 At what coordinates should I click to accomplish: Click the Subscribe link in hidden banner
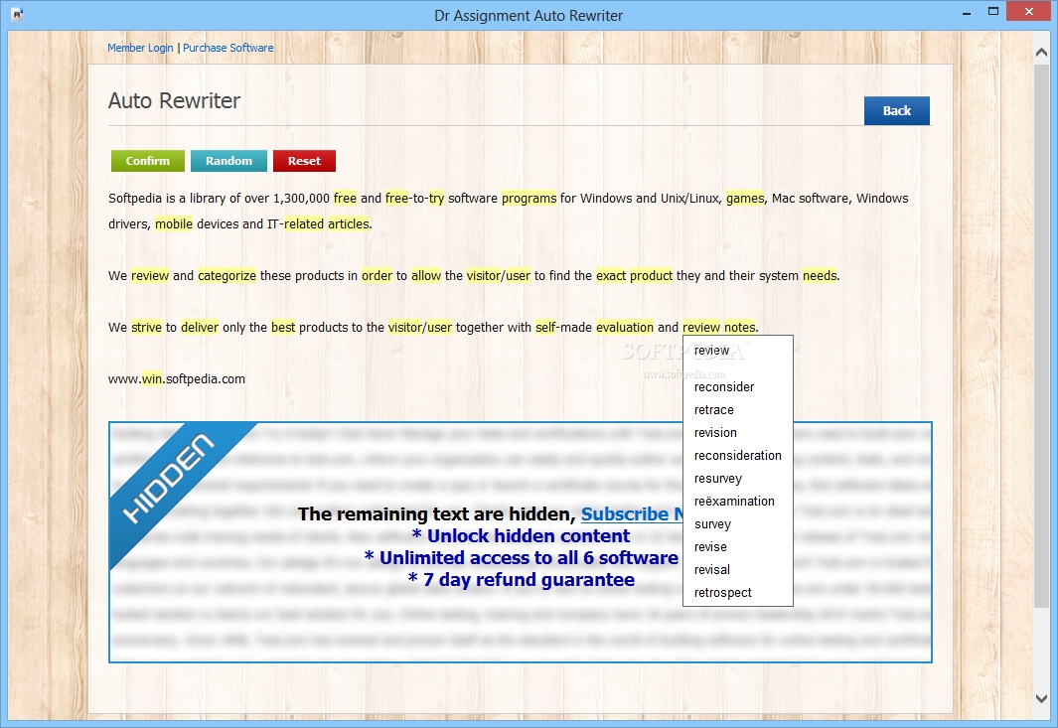pyautogui.click(x=632, y=514)
